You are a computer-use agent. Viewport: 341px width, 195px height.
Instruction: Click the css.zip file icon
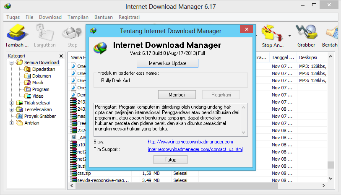tap(73, 173)
